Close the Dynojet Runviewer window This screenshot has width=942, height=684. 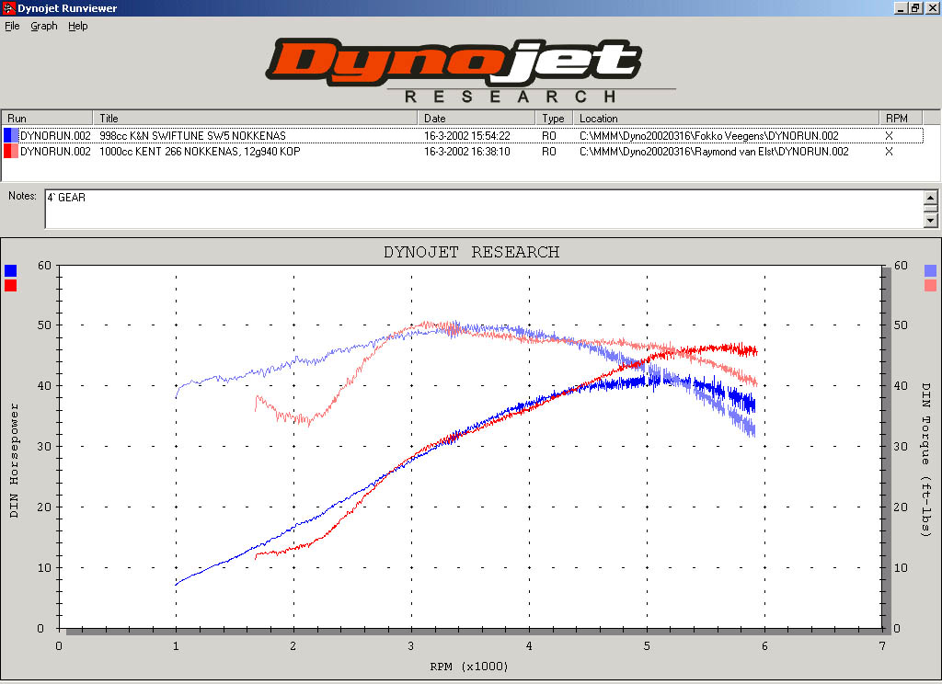pos(931,8)
